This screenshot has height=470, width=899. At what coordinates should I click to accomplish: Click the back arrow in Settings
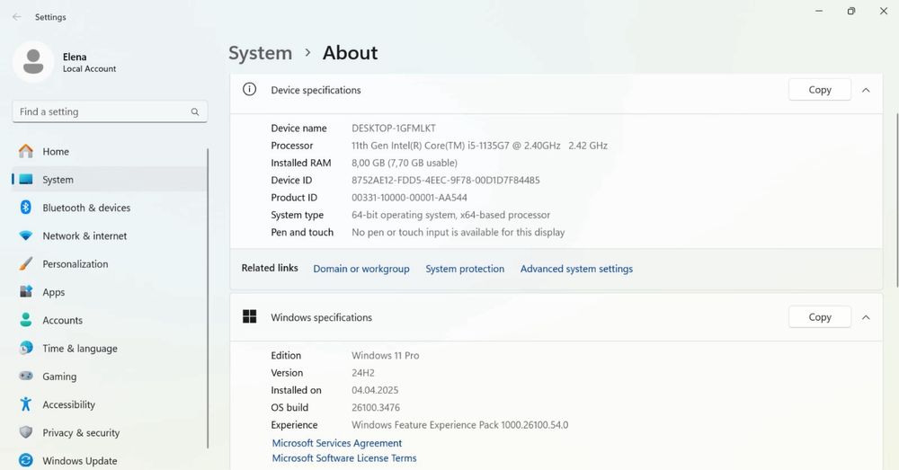(17, 17)
